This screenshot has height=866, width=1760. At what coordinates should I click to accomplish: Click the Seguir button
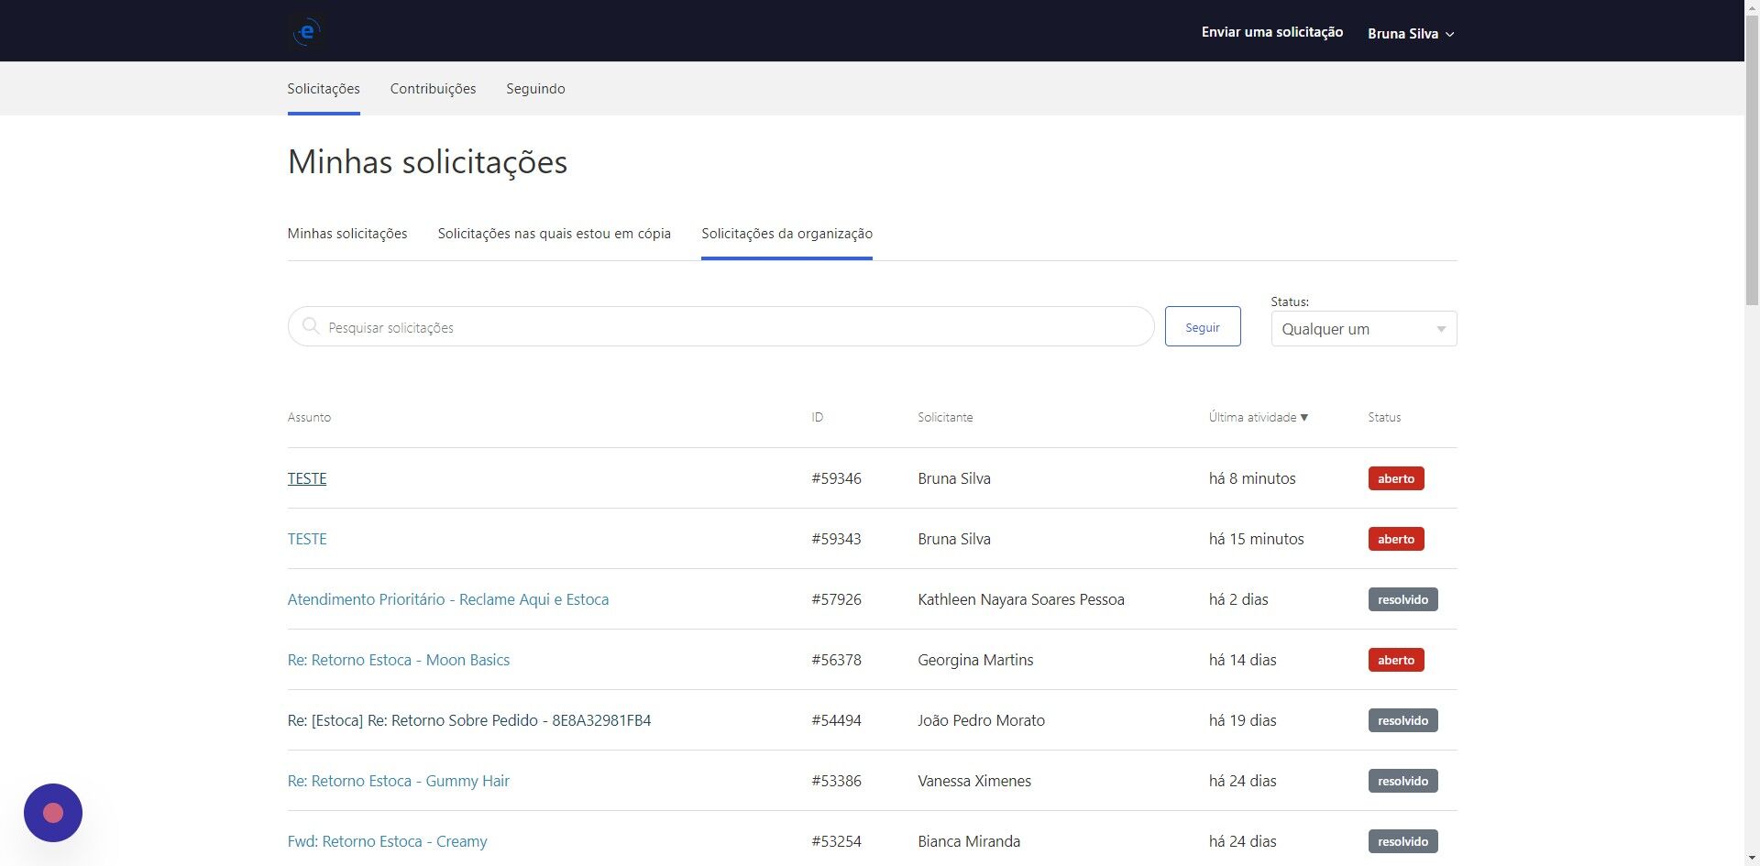[x=1202, y=327]
